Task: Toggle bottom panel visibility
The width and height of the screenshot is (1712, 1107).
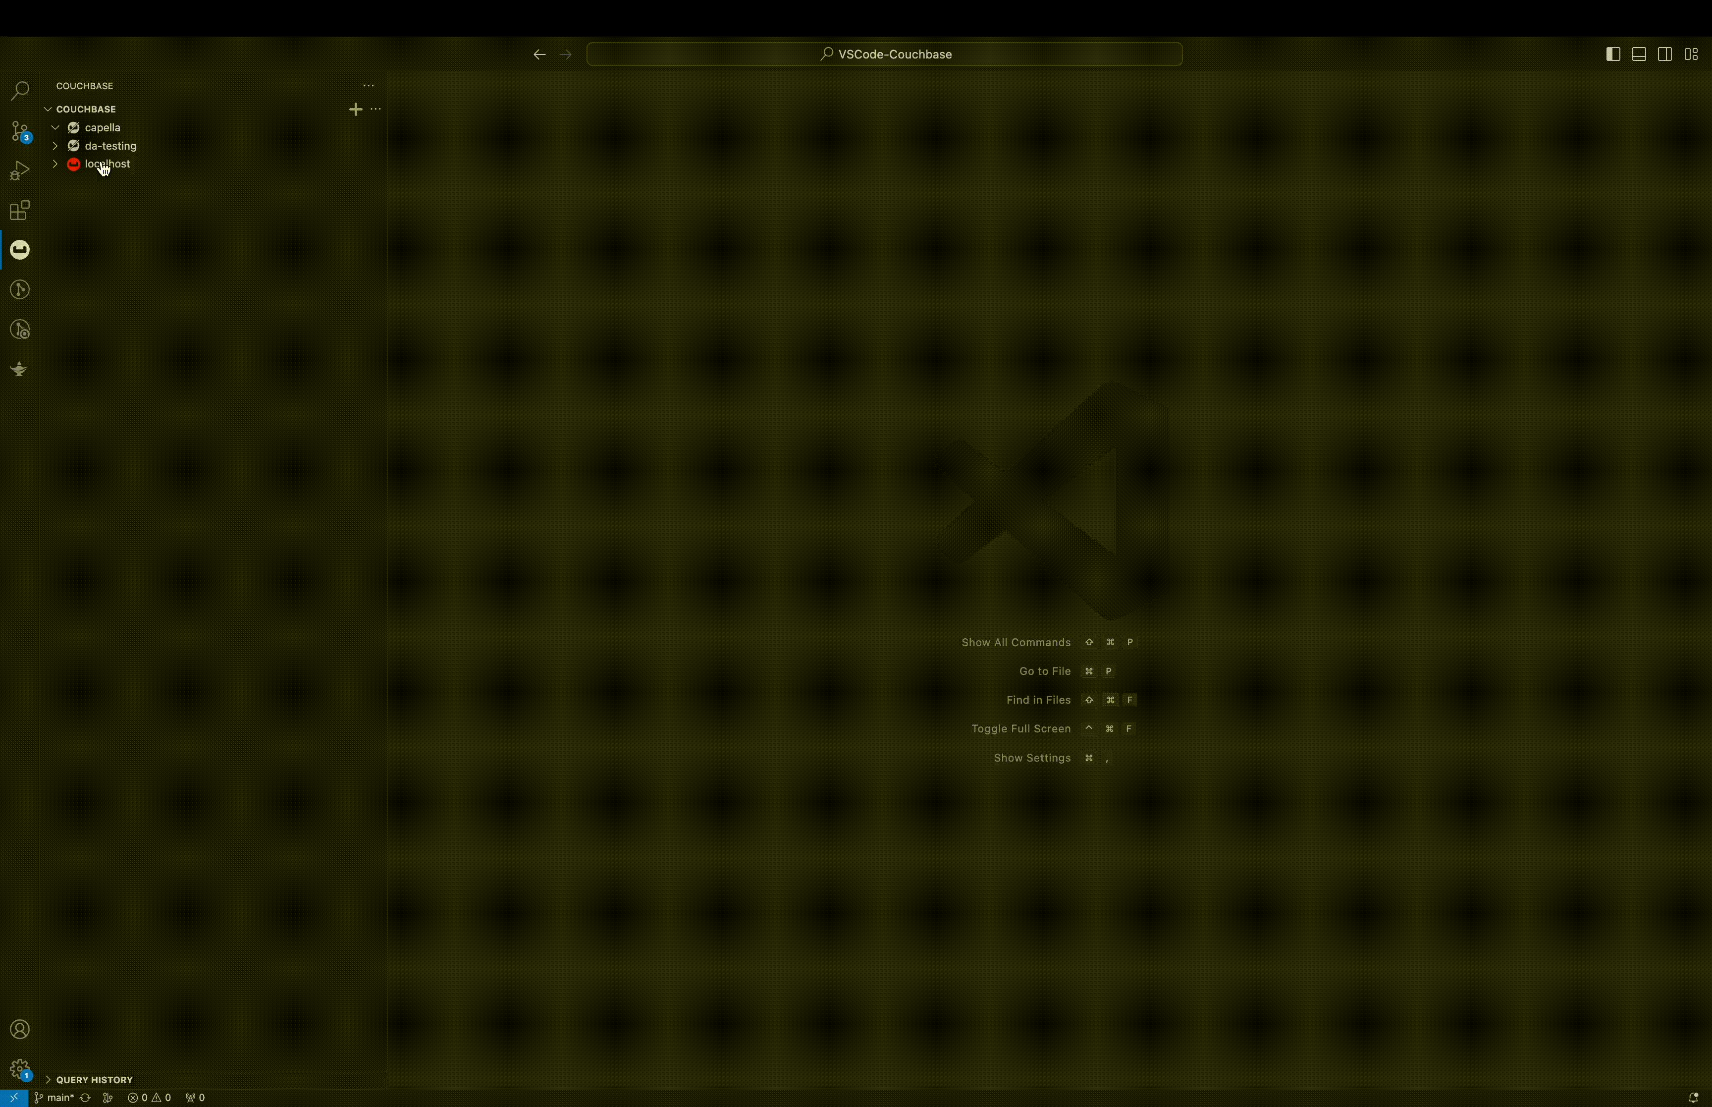Action: point(1639,54)
